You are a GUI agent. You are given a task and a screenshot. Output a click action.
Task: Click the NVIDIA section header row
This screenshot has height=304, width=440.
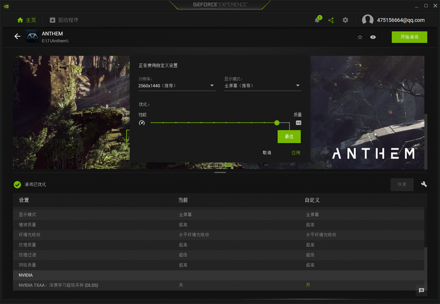pos(219,275)
